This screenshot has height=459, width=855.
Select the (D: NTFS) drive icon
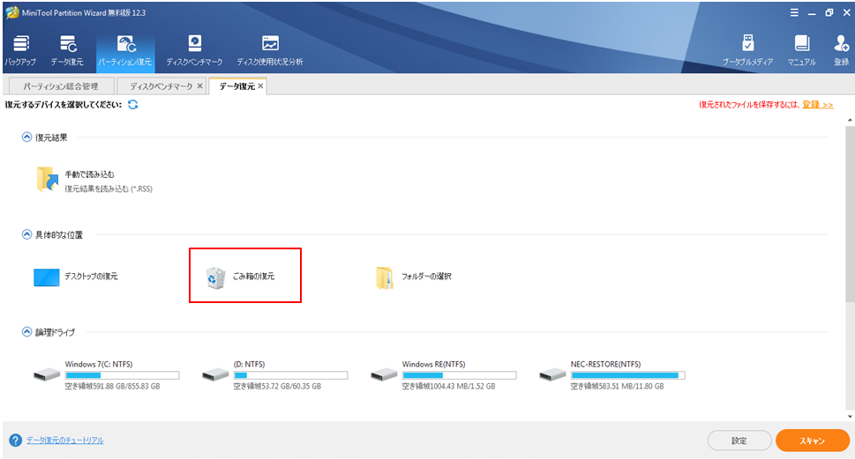click(x=215, y=374)
